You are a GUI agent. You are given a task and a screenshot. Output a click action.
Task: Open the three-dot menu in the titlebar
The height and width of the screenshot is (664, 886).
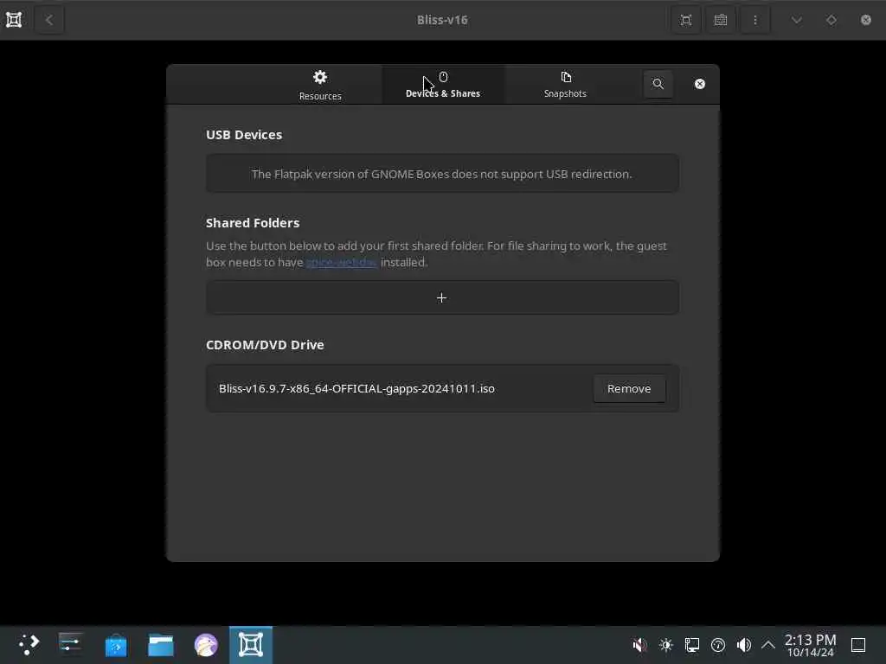click(754, 20)
